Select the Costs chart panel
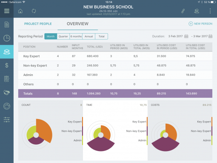This screenshot has height=163, width=217. point(180,131)
